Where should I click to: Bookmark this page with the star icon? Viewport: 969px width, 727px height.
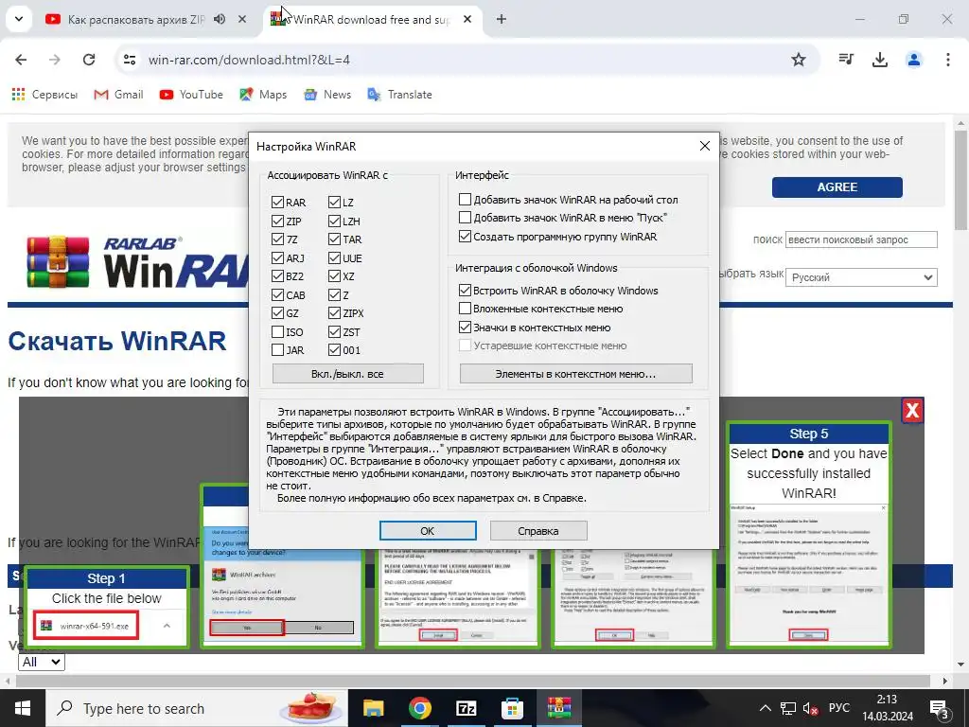799,60
